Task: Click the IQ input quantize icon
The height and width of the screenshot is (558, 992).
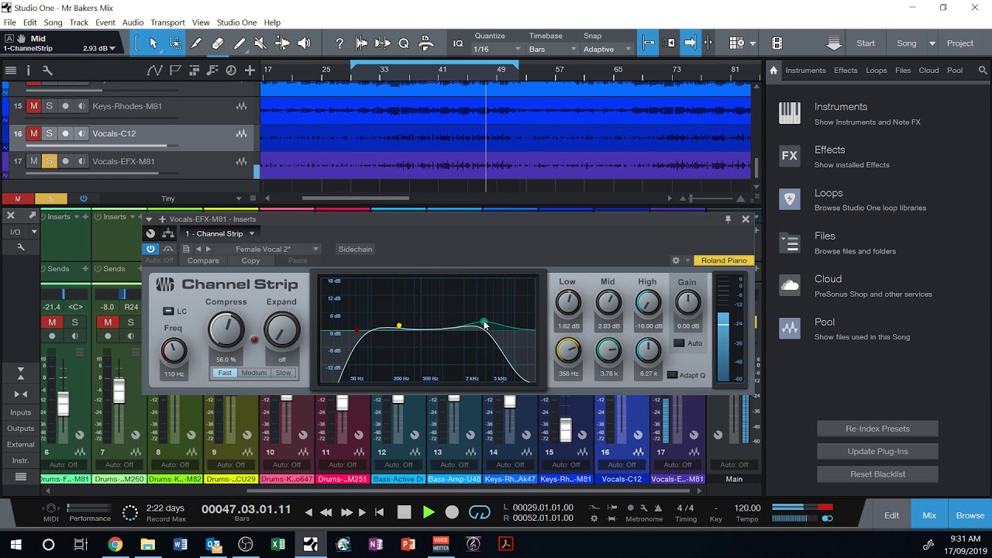Action: point(458,43)
